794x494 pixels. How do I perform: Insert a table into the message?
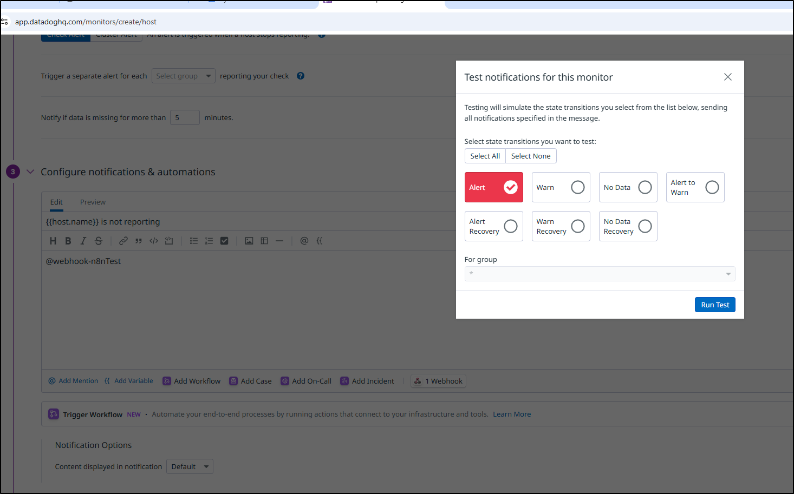tap(264, 241)
